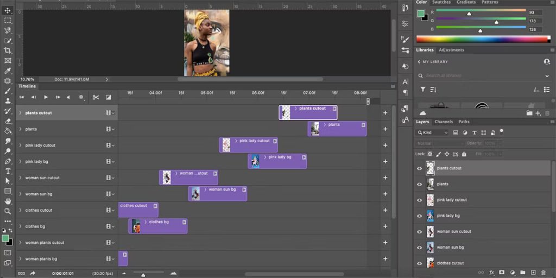
Task: Toggle visibility of pink lady bg layer
Action: pos(419,216)
